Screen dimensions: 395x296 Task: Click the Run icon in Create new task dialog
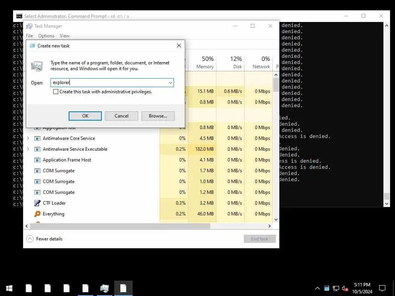37,66
